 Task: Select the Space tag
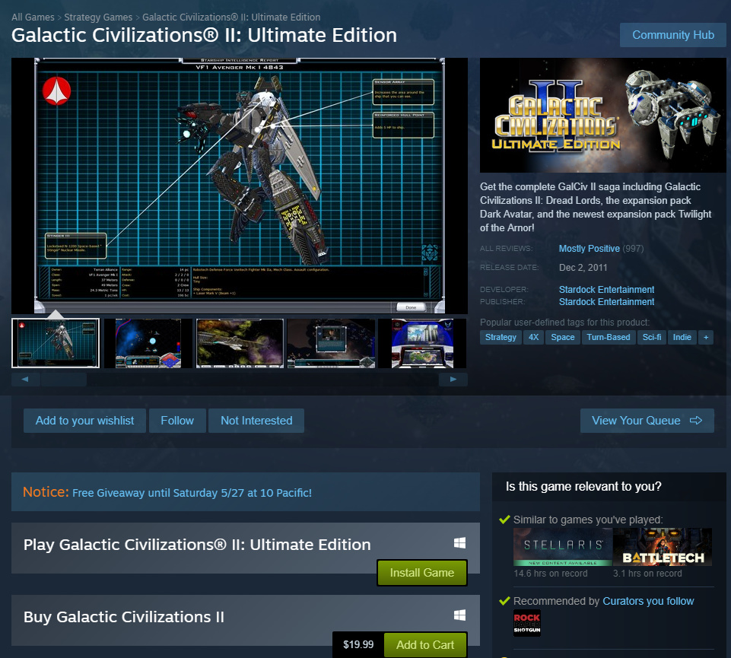(563, 337)
